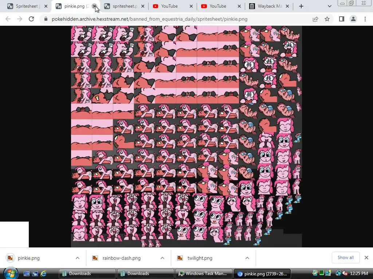Close the first YouTube tab
This screenshot has height=279, width=373.
point(191,6)
